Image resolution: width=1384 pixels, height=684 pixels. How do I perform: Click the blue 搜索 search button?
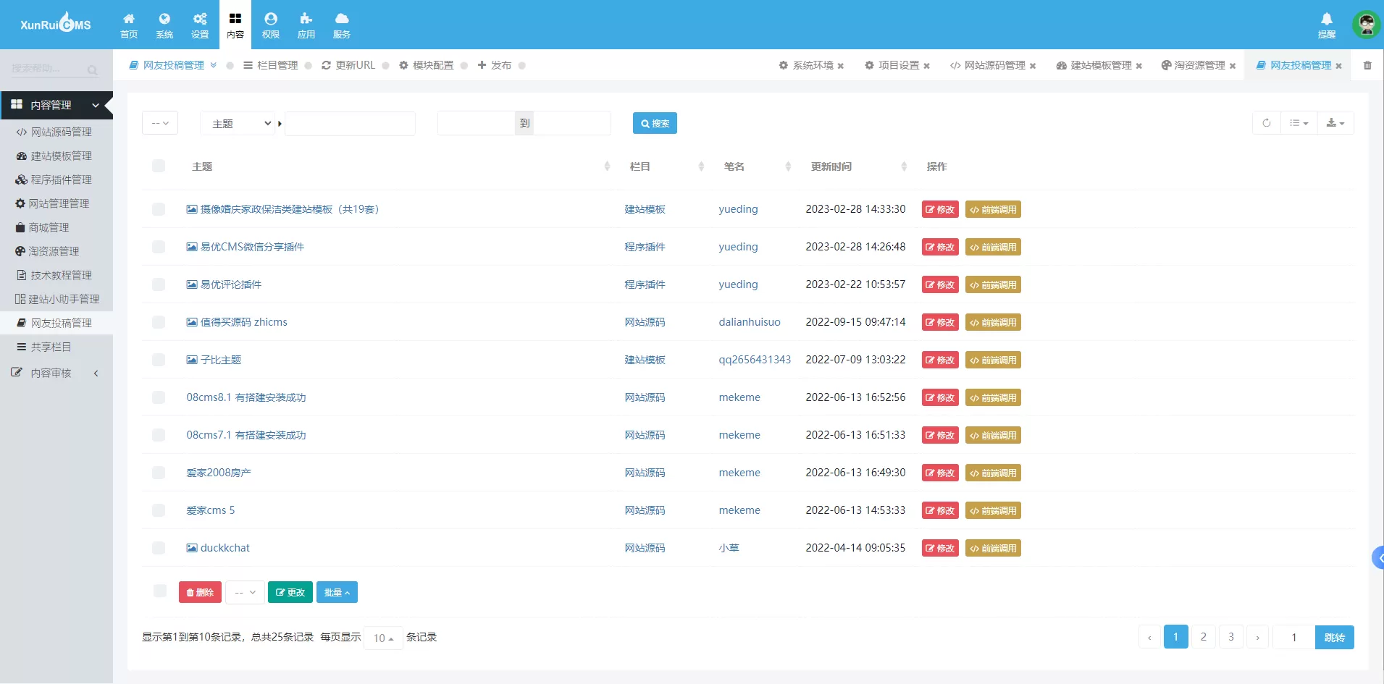(x=655, y=123)
